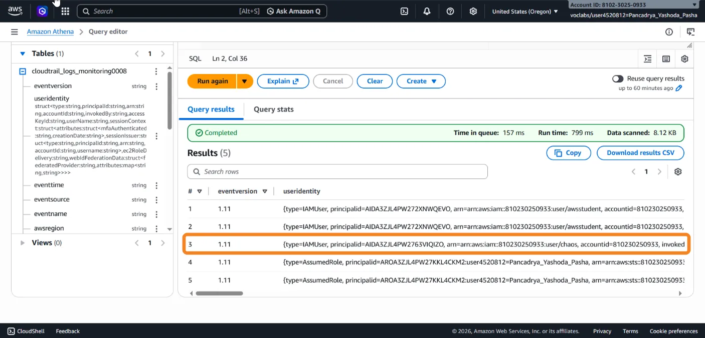Go to next page of Views list
The height and width of the screenshot is (338, 705).
click(x=162, y=243)
